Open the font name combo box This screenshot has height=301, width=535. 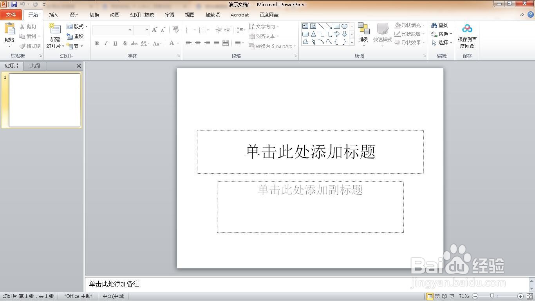[x=113, y=30]
